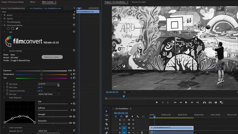Toggle Linked Selection in the timeline
238x134 pixels.
(x=126, y=117)
